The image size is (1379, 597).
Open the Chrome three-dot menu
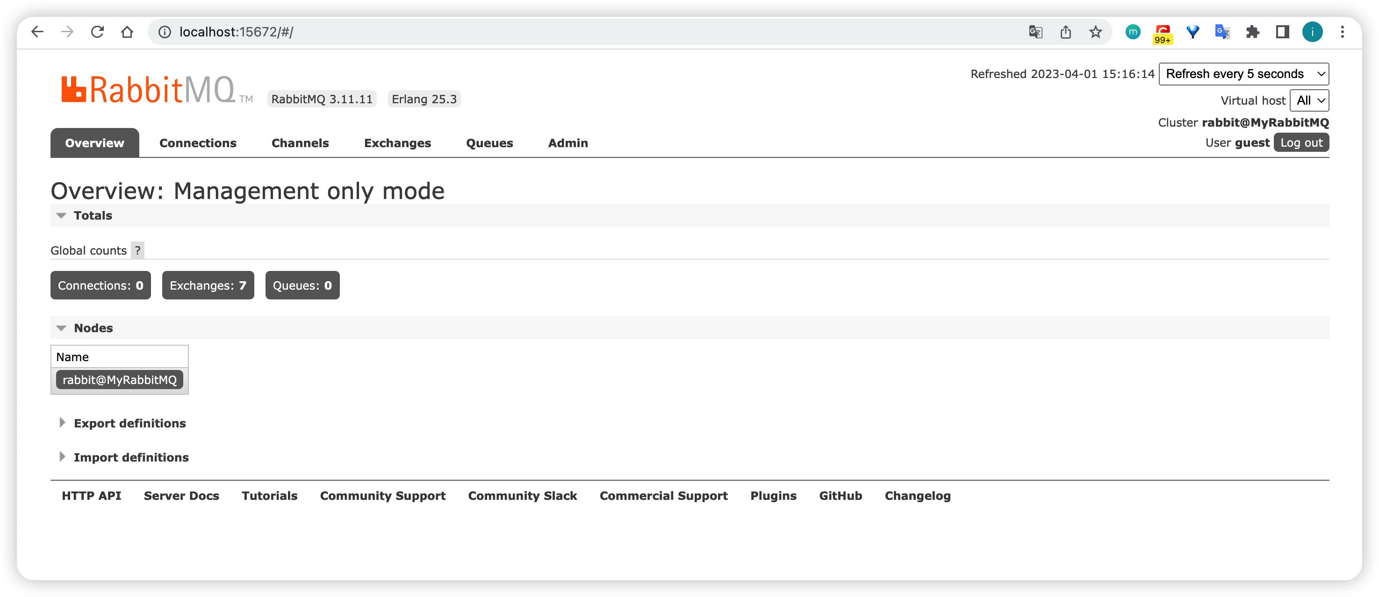tap(1343, 32)
